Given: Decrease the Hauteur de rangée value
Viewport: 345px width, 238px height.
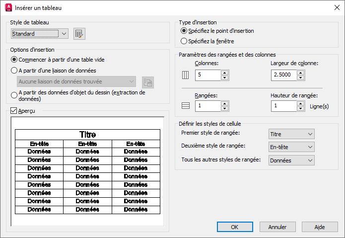Looking at the screenshot, I should point(300,109).
